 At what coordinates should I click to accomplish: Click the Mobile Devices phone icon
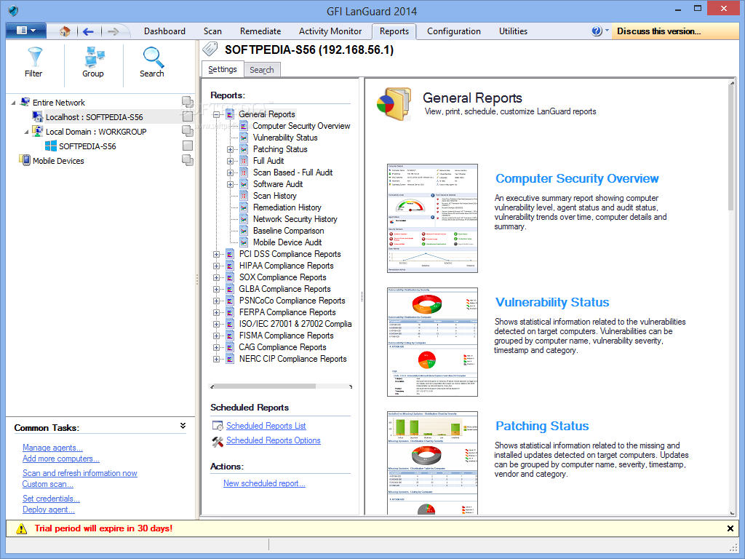tap(25, 160)
